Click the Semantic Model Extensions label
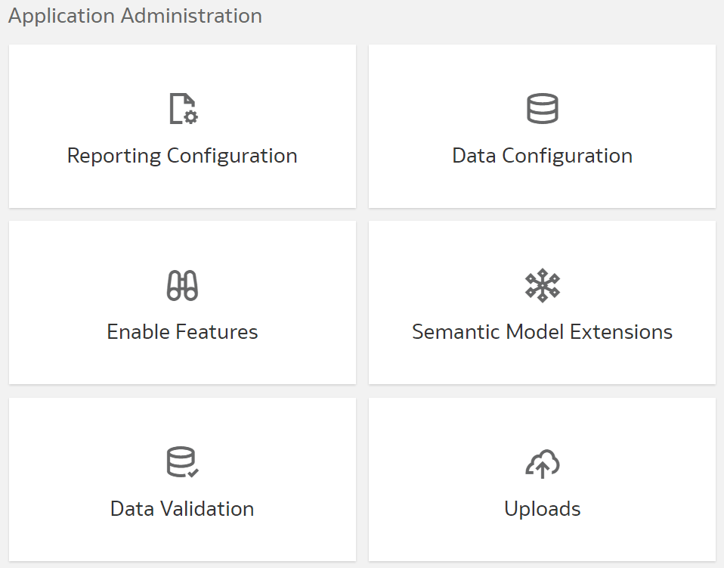This screenshot has height=568, width=724. [x=543, y=331]
